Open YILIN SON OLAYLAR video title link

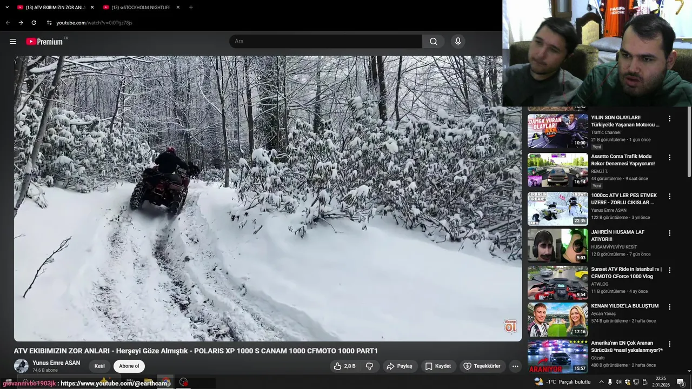click(625, 121)
